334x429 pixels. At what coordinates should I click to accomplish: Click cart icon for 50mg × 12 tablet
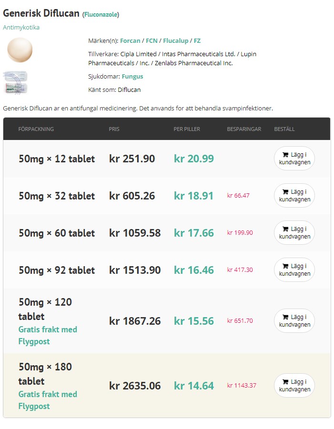[285, 155]
